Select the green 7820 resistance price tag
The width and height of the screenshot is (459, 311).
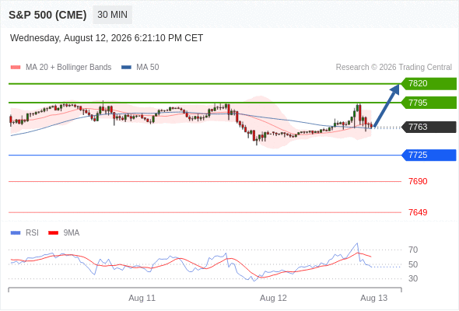click(x=429, y=84)
